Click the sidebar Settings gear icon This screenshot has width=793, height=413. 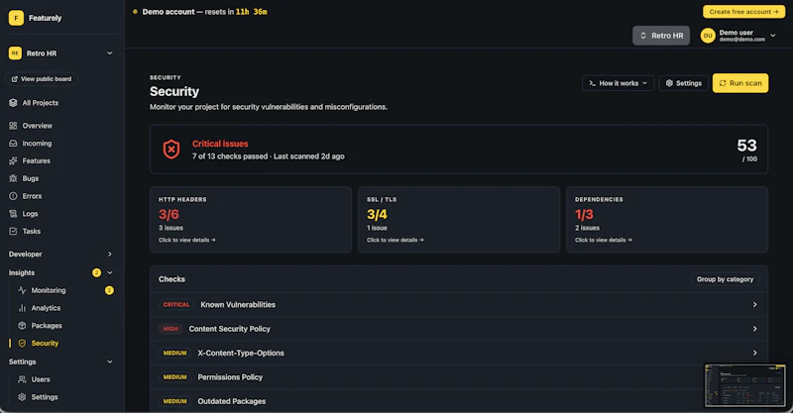(x=22, y=397)
